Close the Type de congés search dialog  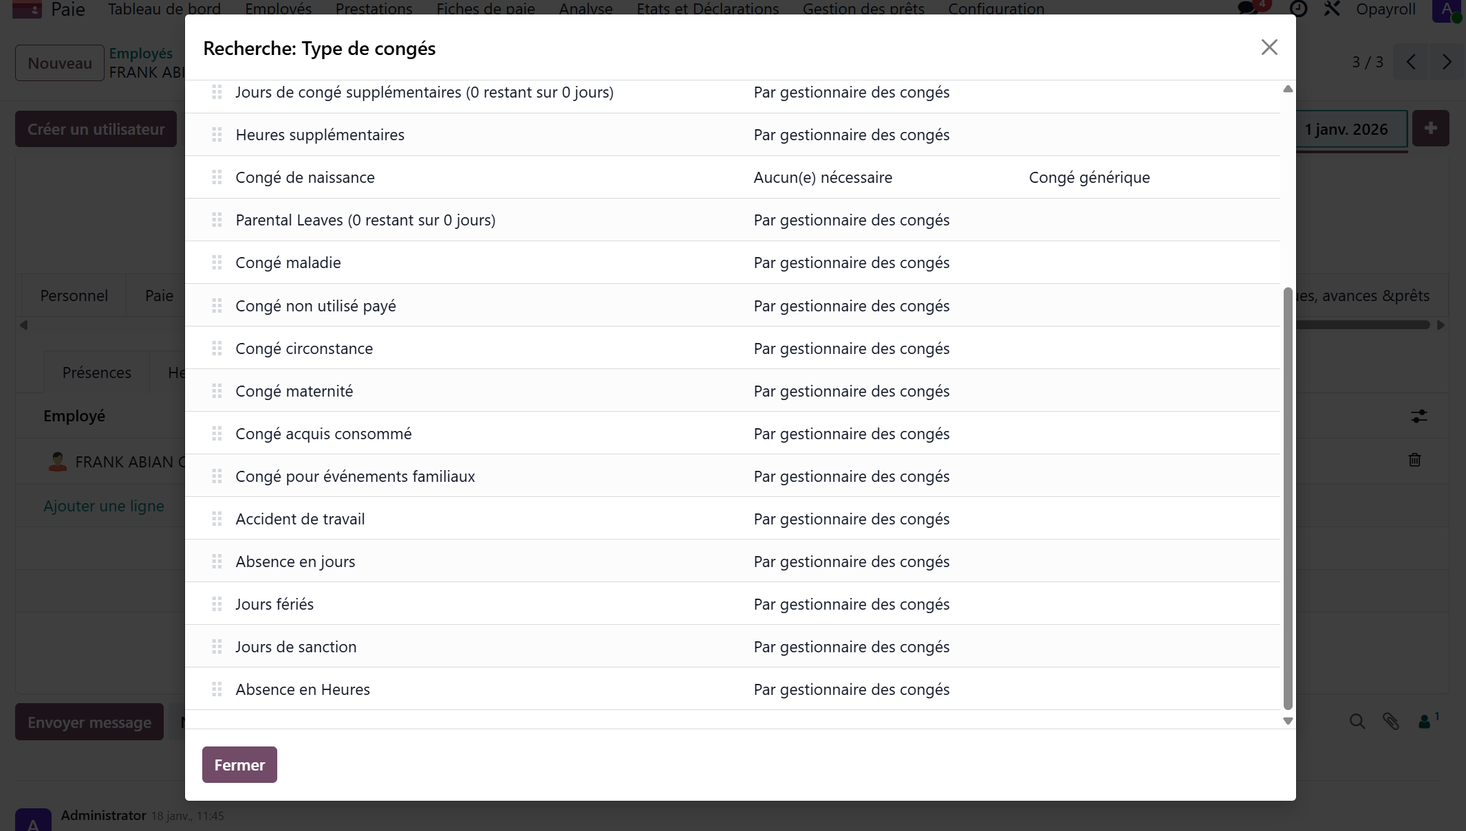pyautogui.click(x=1269, y=47)
